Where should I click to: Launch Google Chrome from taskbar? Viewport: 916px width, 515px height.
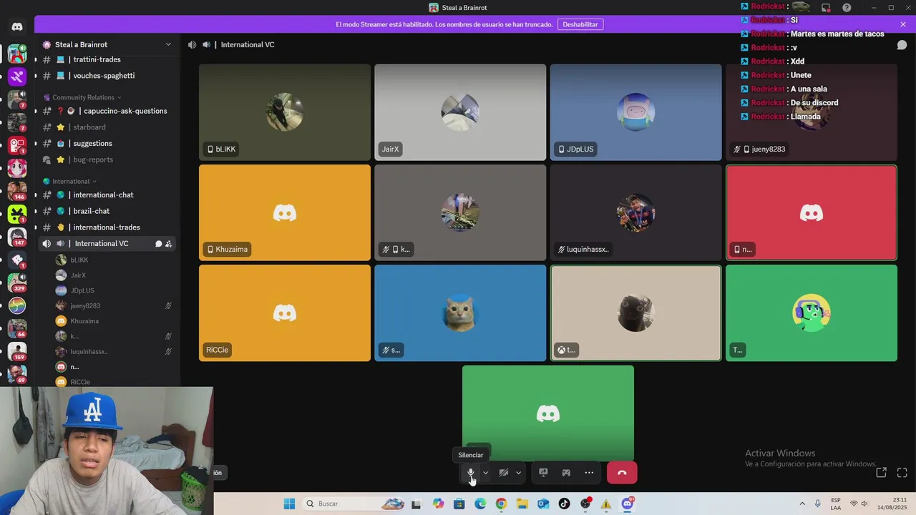(501, 504)
